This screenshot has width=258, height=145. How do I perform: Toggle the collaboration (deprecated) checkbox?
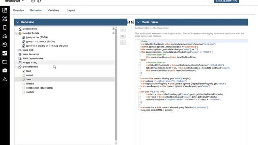(24, 88)
